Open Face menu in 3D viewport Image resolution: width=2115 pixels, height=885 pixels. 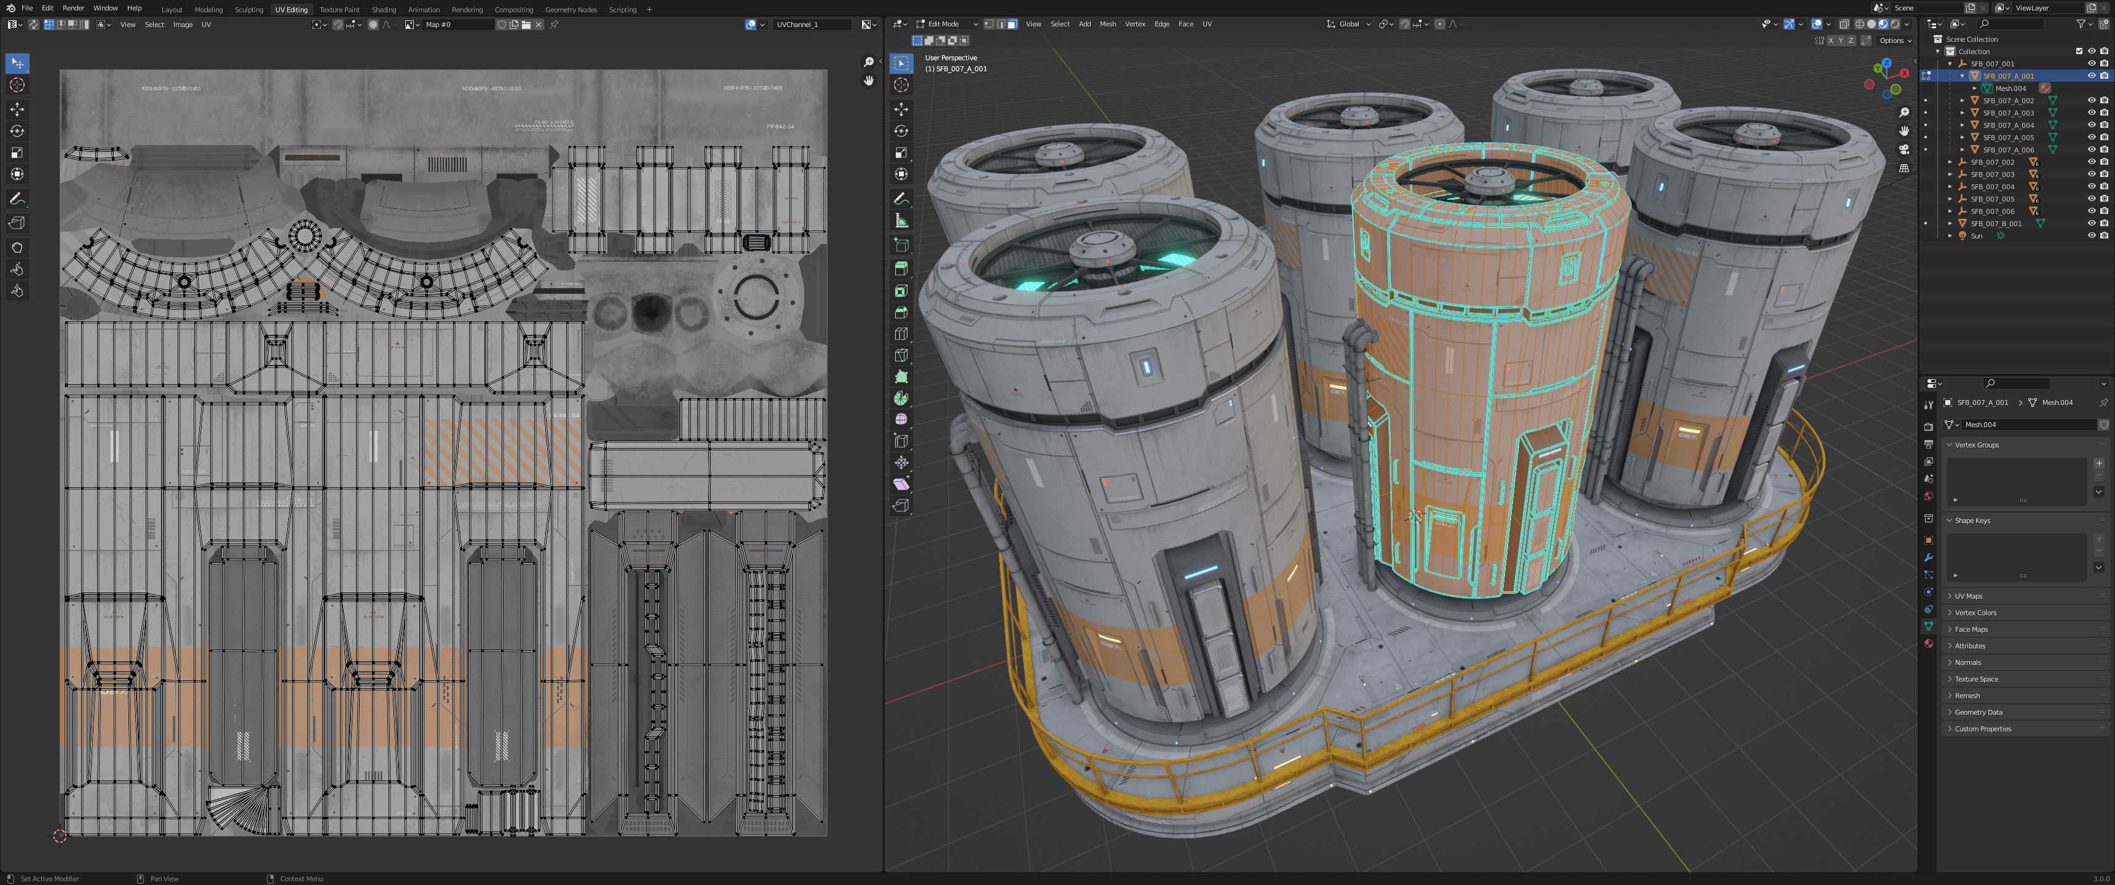(x=1185, y=24)
